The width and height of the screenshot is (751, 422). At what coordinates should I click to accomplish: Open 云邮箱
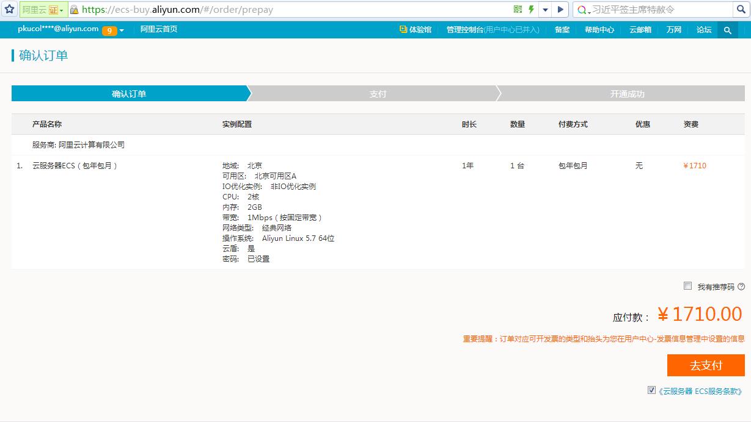pos(640,29)
